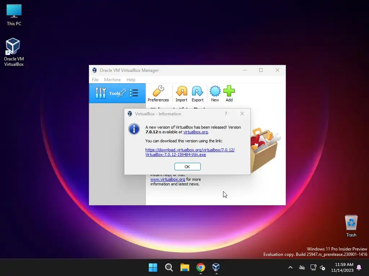Click the Import appliance icon
Screen dimensions: 369x276
tap(181, 94)
